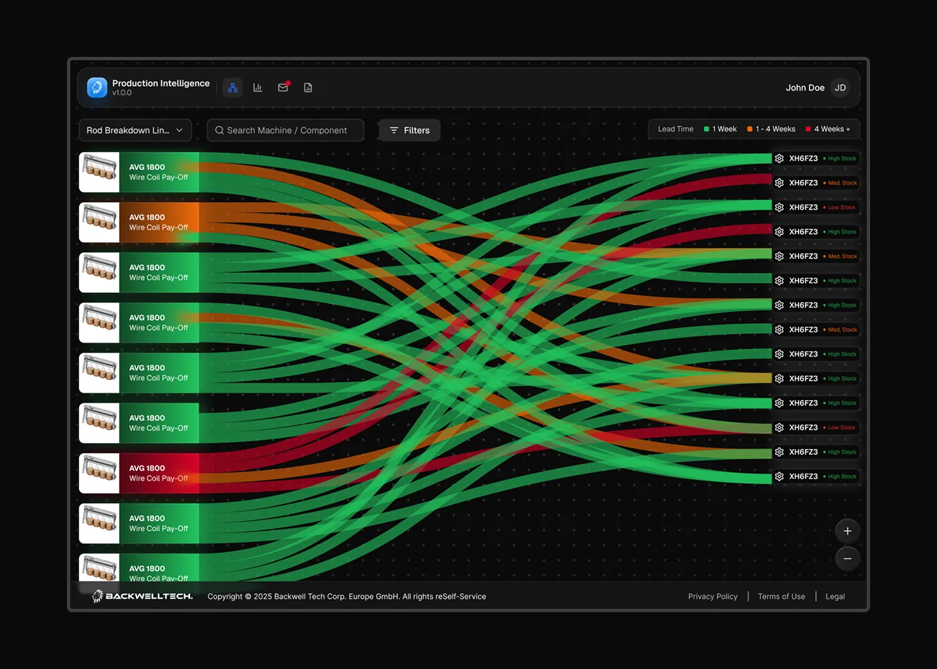Click the zoom in plus button
This screenshot has height=669, width=937.
tap(847, 531)
